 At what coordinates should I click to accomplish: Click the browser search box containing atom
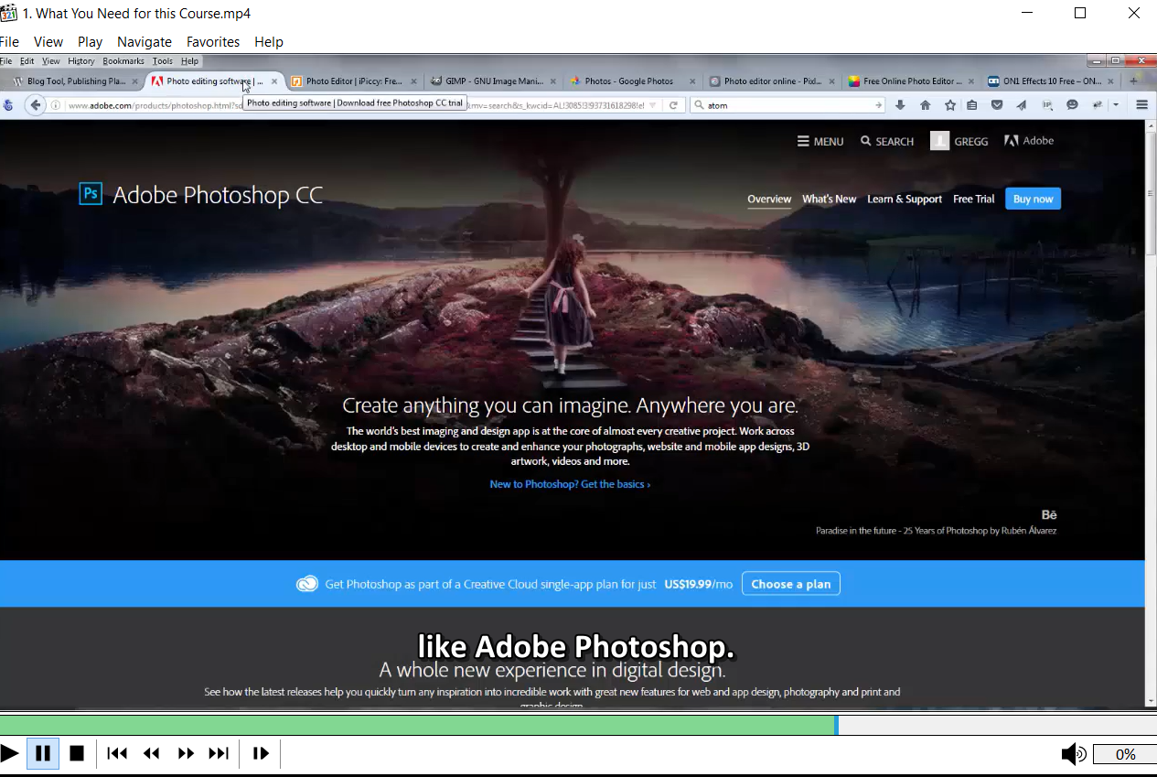point(787,105)
